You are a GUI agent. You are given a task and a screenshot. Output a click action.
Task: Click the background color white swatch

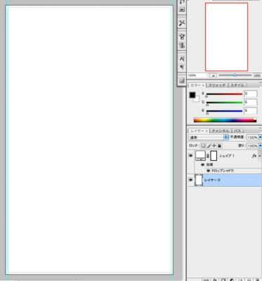197,99
